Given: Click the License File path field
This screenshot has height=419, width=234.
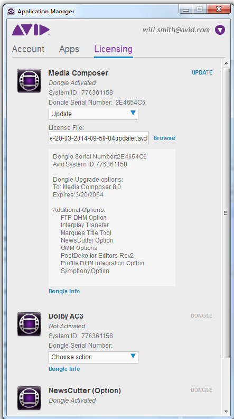Looking at the screenshot, I should [x=99, y=138].
